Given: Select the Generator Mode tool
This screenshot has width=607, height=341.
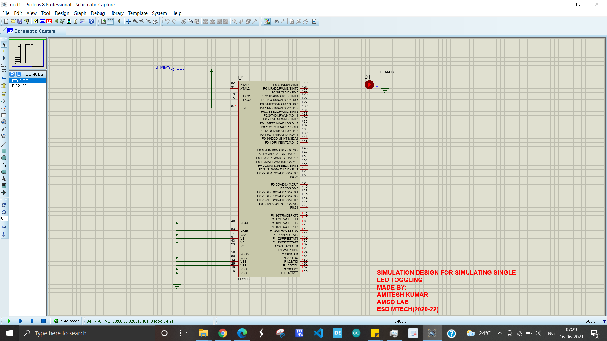Looking at the screenshot, I should 4,122.
